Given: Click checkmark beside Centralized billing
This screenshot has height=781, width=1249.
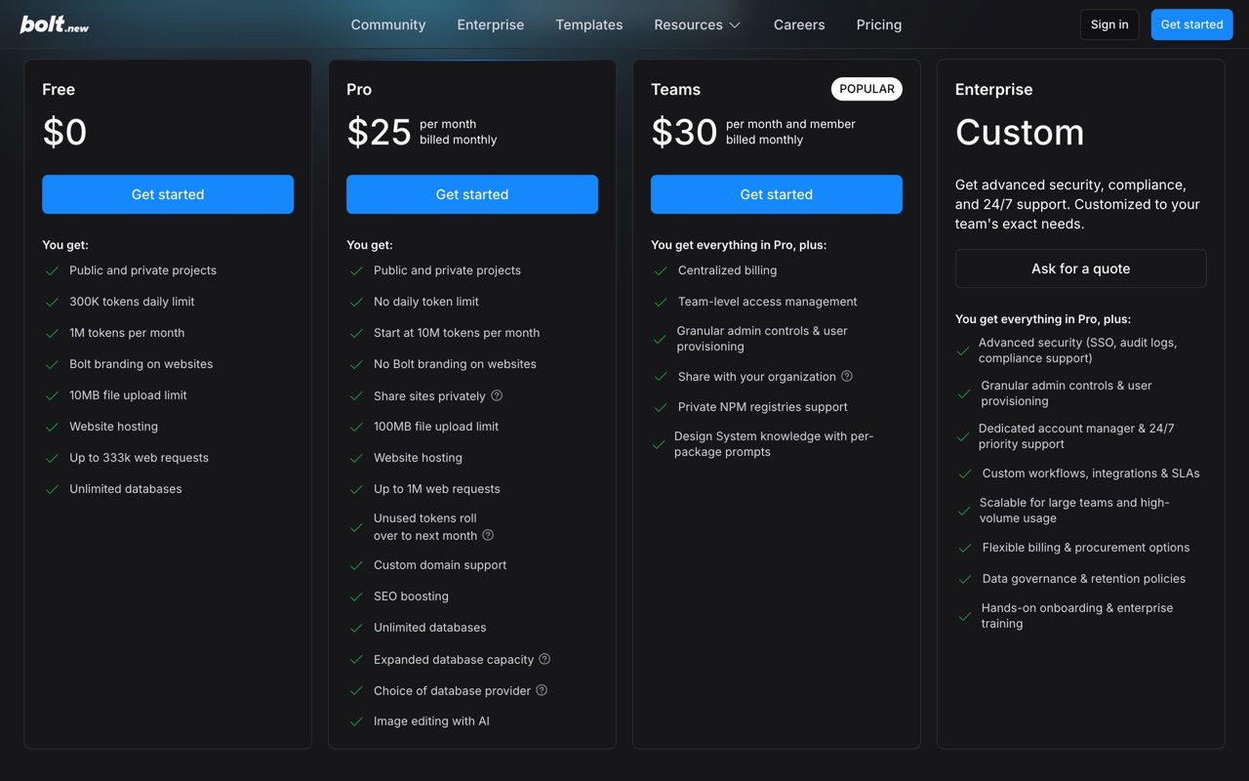Looking at the screenshot, I should point(661,270).
